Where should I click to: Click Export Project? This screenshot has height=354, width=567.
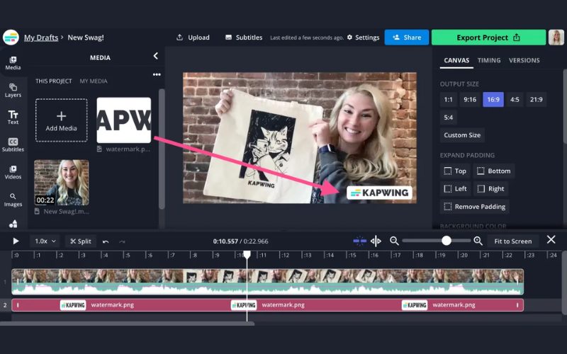coord(488,38)
